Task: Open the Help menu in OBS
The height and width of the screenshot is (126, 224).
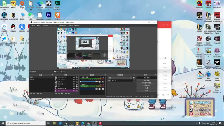Action: coord(77,25)
